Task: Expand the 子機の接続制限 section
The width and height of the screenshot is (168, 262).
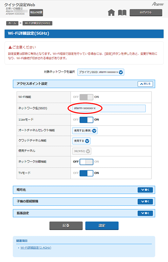Action: click(x=145, y=202)
